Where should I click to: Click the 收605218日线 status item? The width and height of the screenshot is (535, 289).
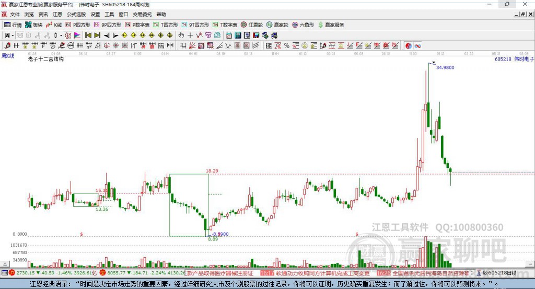[497, 273]
